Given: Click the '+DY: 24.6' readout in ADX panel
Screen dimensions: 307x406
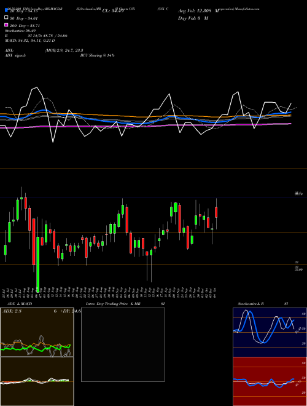Looking at the screenshot, I should (x=71, y=311).
